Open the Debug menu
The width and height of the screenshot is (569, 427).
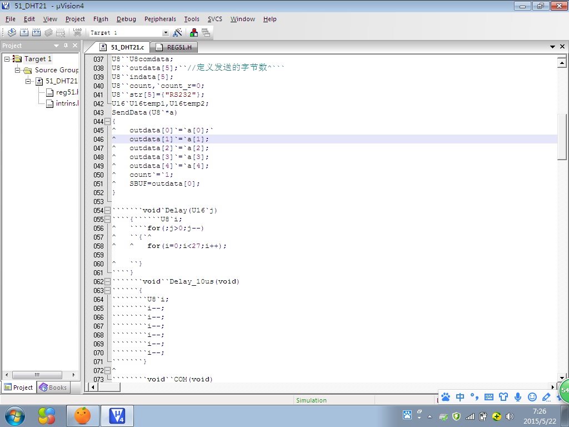click(126, 19)
